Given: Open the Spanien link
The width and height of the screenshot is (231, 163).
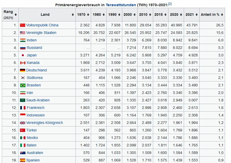Looking at the screenshot, I should point(33,160).
